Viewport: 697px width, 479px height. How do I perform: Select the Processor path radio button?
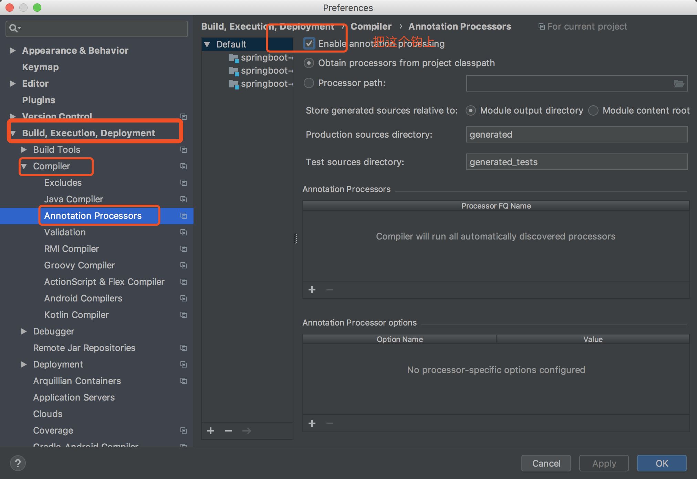(309, 83)
